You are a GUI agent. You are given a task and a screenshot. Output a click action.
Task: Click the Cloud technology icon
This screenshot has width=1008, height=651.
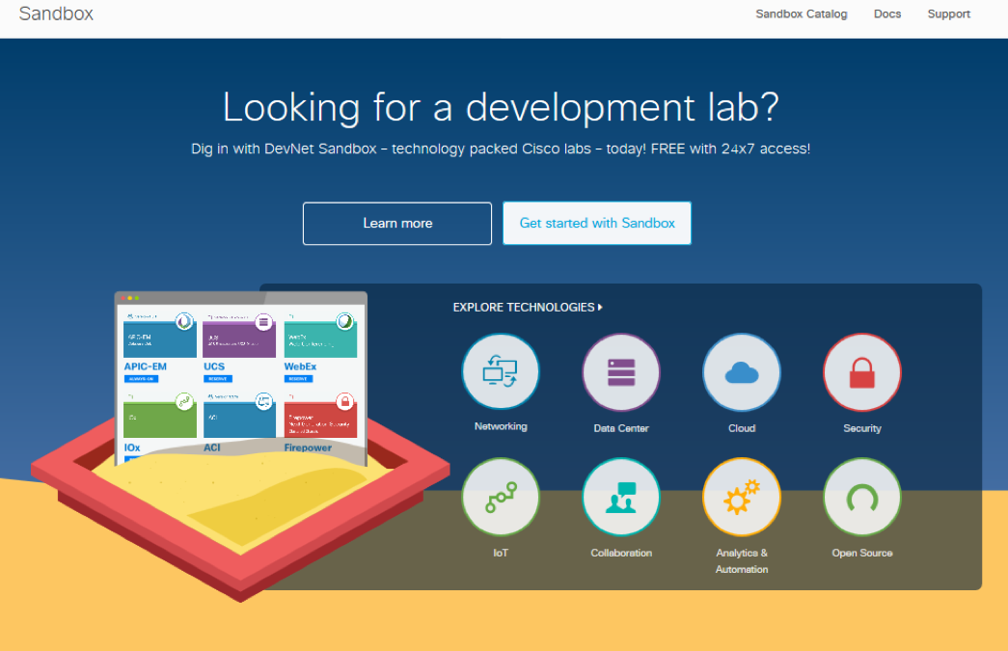[x=741, y=372]
